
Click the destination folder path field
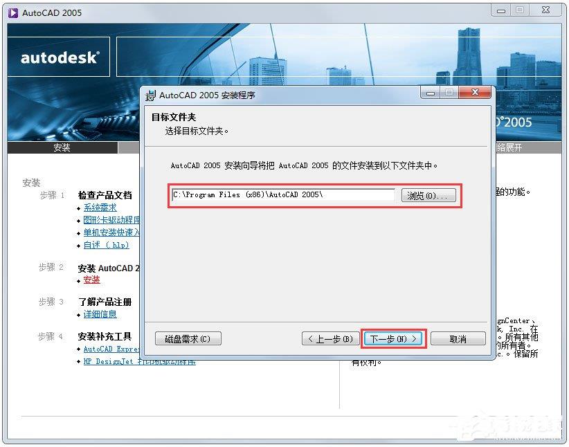(x=283, y=195)
